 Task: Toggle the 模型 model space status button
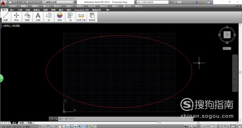pyautogui.click(x=186, y=127)
